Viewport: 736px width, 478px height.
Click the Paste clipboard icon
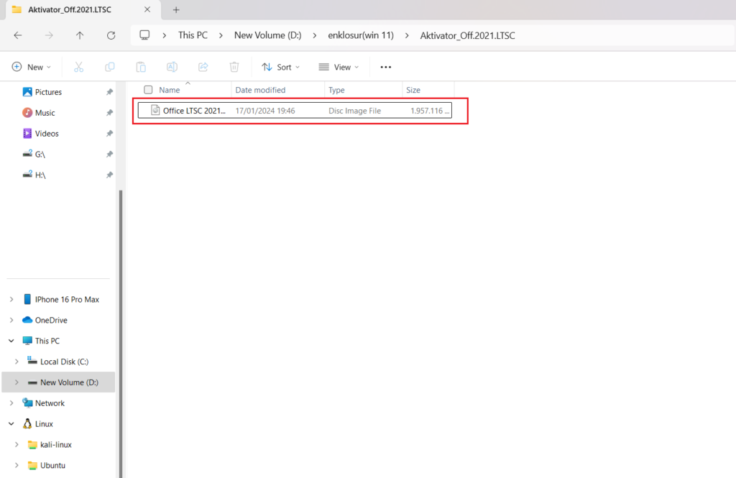tap(141, 67)
